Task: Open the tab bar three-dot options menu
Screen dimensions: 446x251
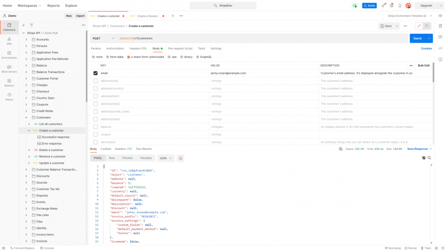Action: [181, 16]
